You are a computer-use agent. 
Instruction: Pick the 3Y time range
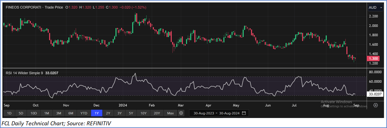coord(119,113)
